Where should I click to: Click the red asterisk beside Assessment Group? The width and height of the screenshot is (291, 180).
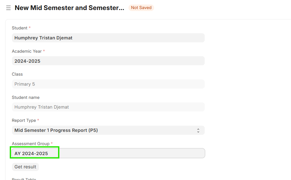52,143
